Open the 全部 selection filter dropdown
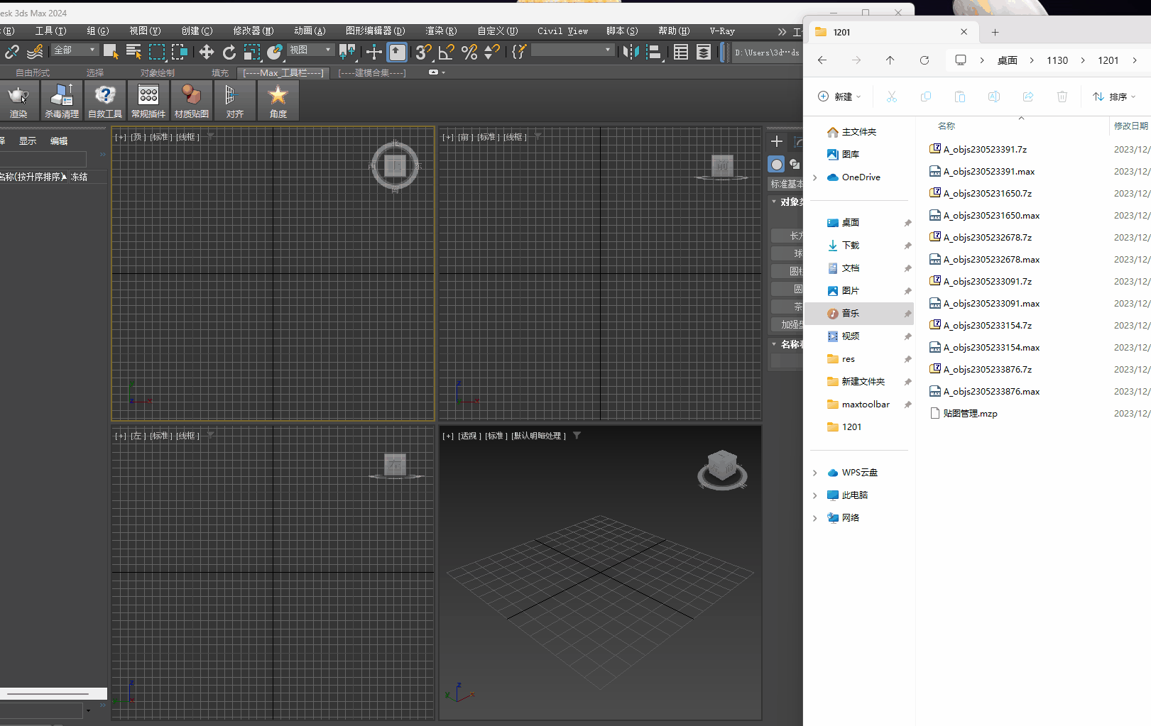The image size is (1151, 726). (x=75, y=50)
